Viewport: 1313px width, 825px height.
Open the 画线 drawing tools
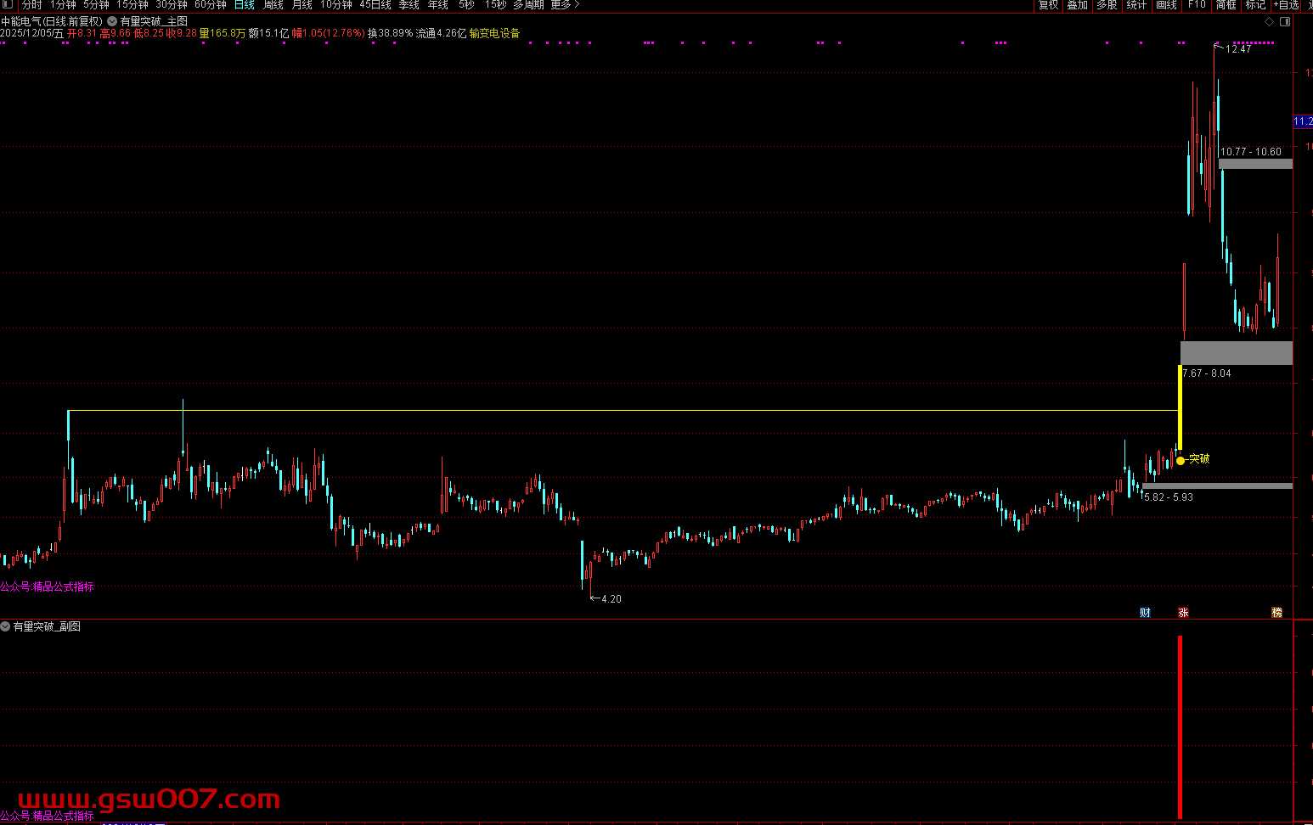point(1167,5)
